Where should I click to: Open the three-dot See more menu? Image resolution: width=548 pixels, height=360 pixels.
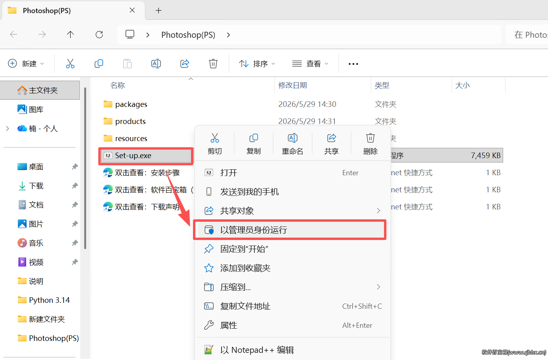[x=353, y=64]
